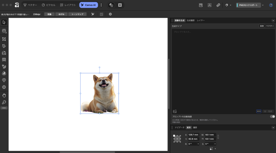
Task: Click the portrait subject selection icon
Action: pyautogui.click(x=209, y=5)
